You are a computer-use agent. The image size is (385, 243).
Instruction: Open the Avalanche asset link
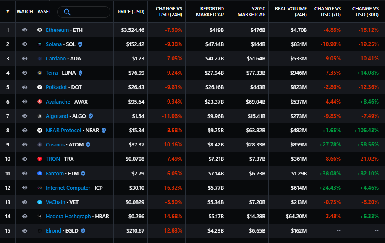coord(58,102)
